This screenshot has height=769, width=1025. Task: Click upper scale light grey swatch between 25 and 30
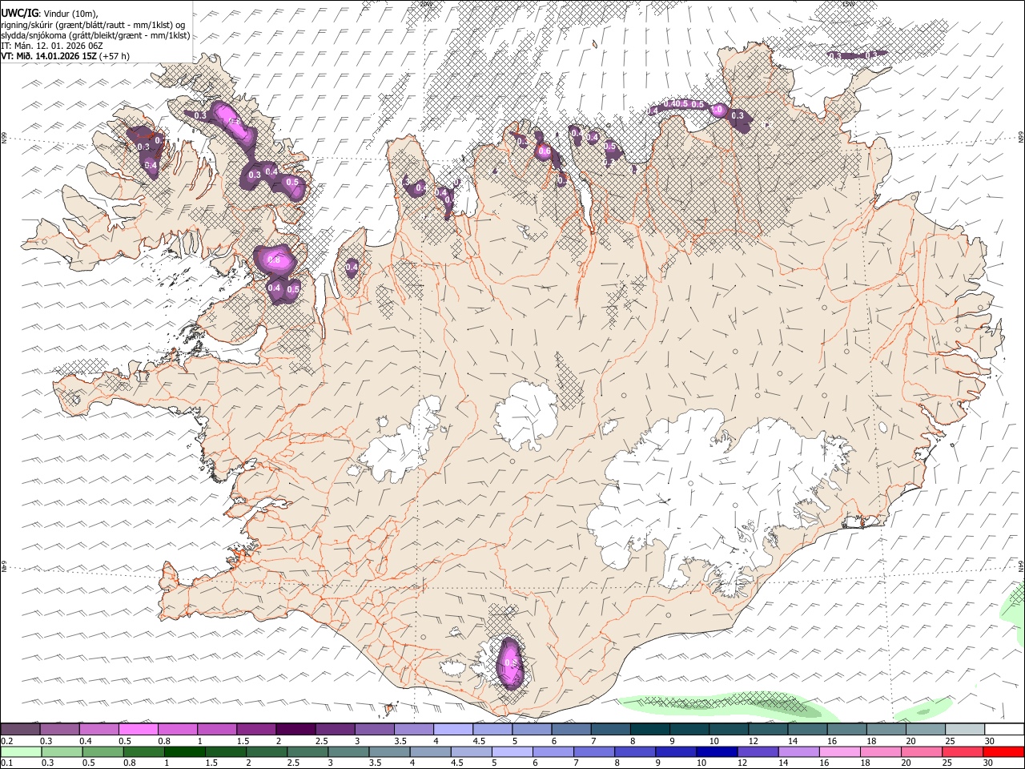964,729
